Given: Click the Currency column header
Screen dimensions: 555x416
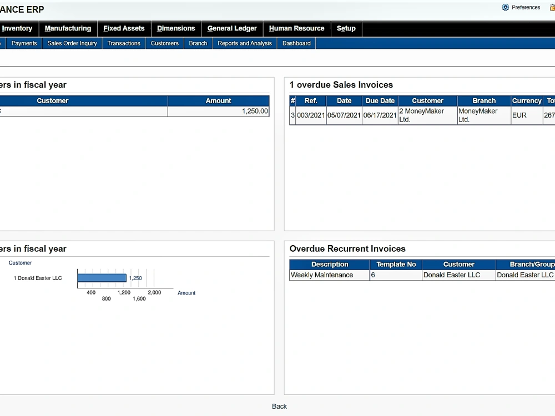Looking at the screenshot, I should (527, 101).
